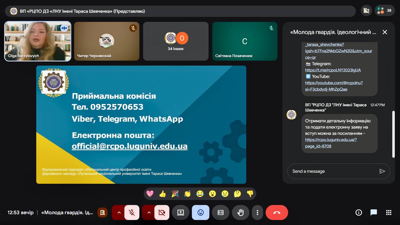Toggle closed captions
The height and width of the screenshot is (225, 400).
pos(221,212)
